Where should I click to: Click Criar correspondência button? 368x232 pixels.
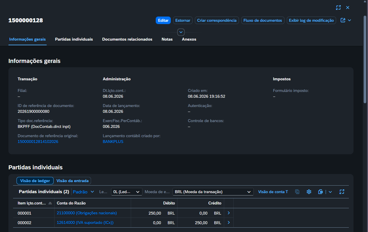[x=217, y=20]
